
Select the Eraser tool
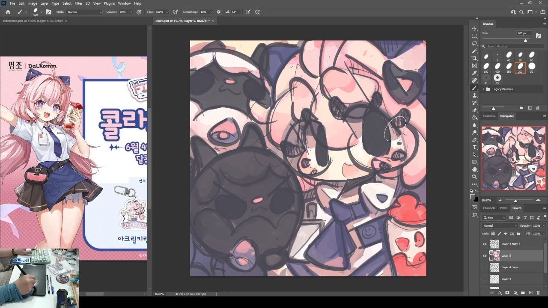click(474, 110)
